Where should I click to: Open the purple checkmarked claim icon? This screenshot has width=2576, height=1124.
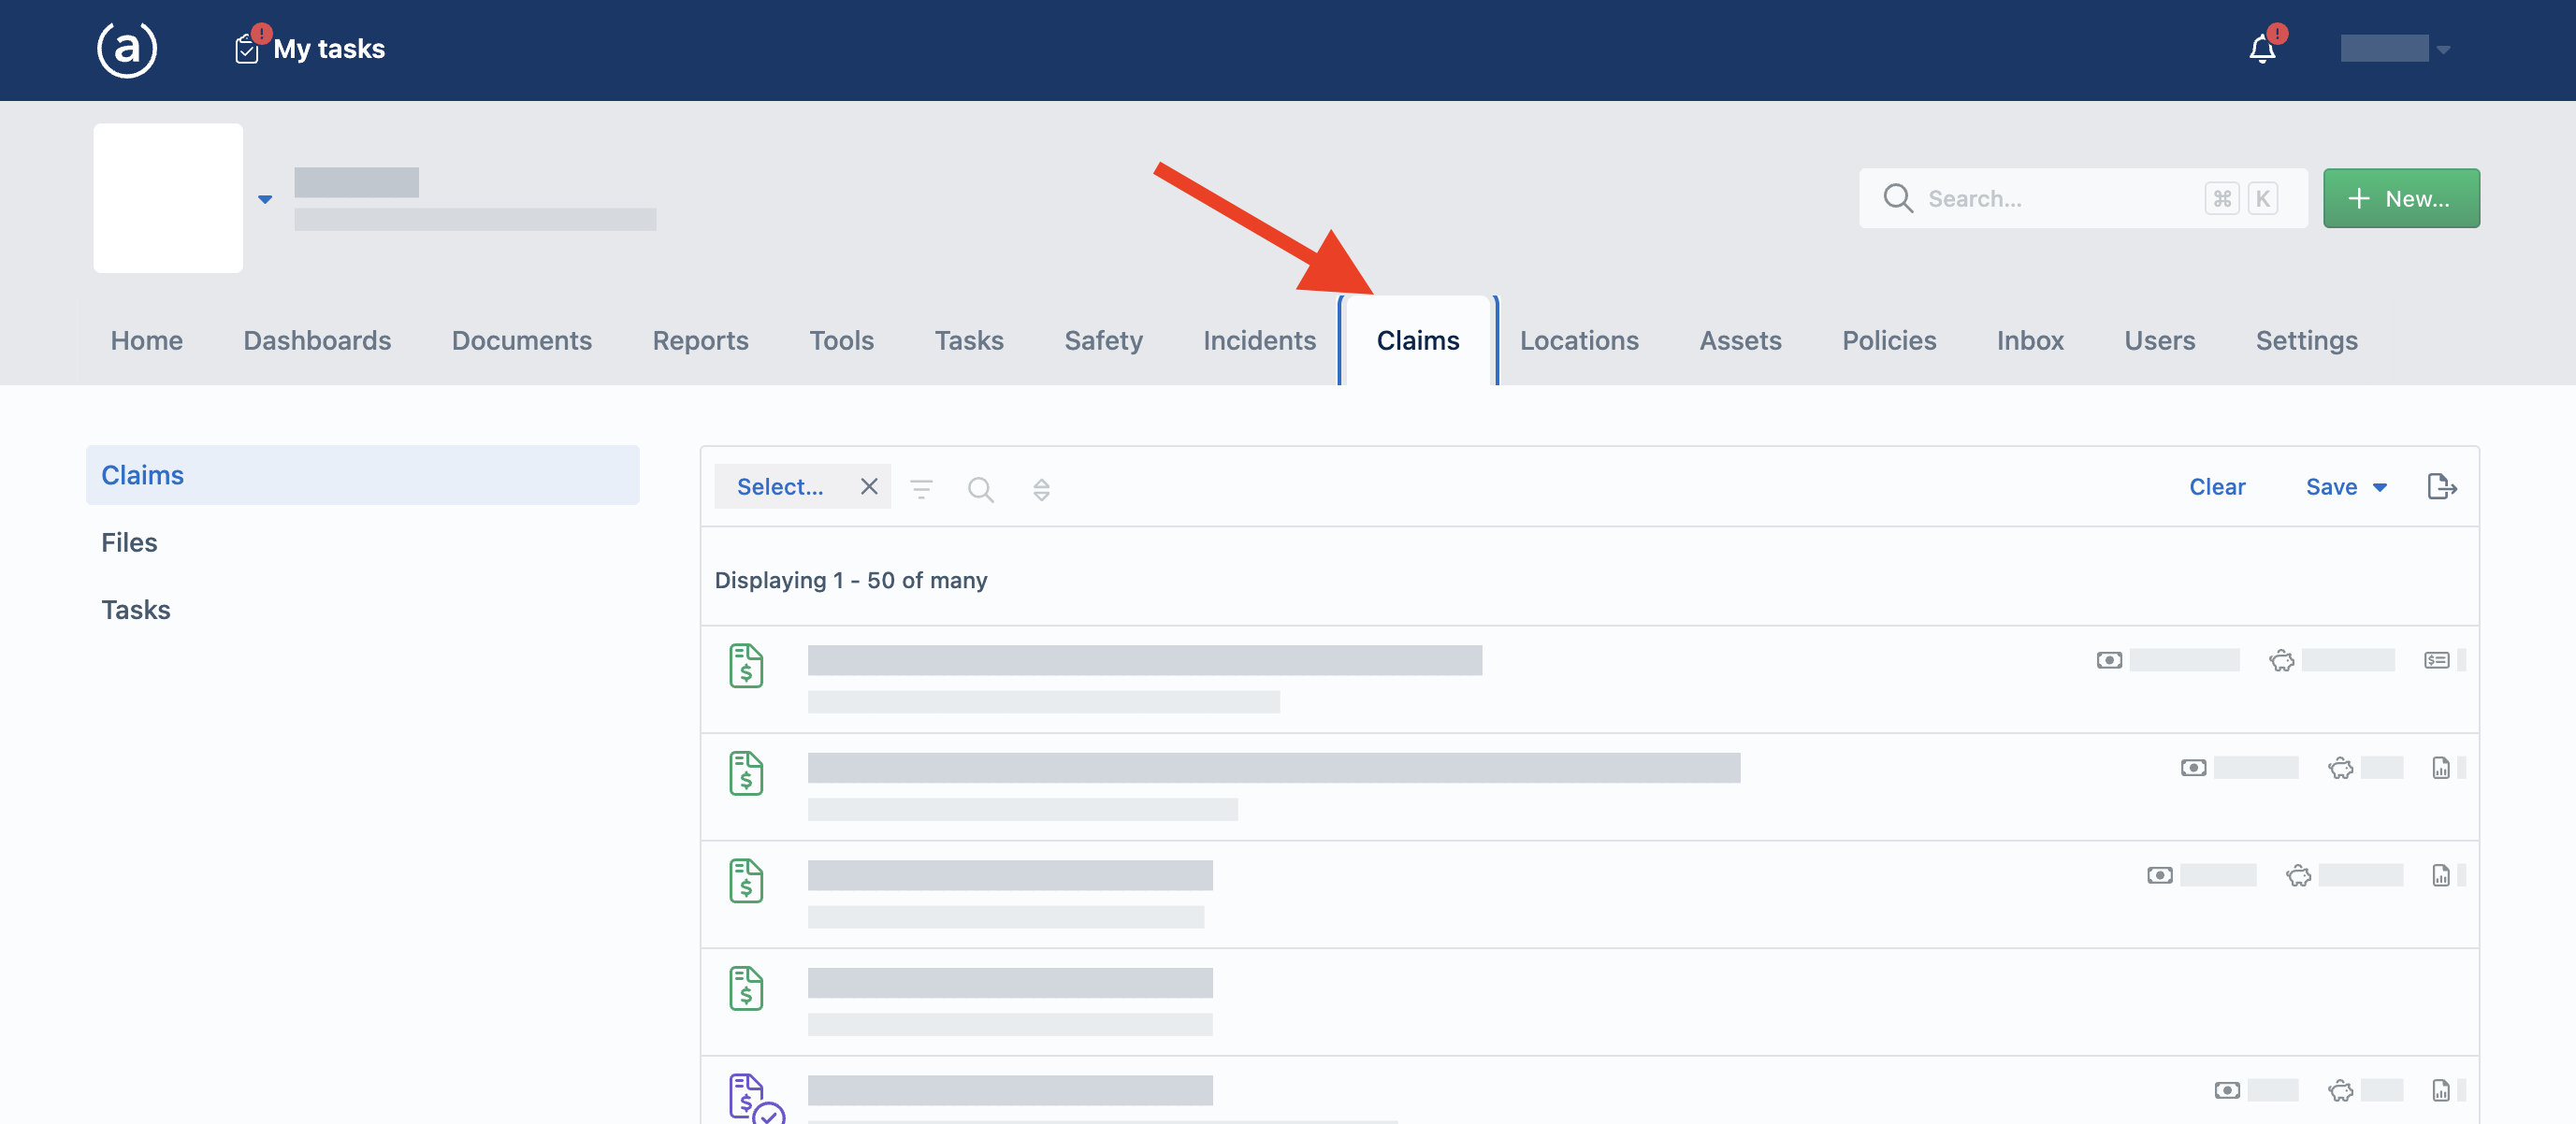pyautogui.click(x=756, y=1098)
